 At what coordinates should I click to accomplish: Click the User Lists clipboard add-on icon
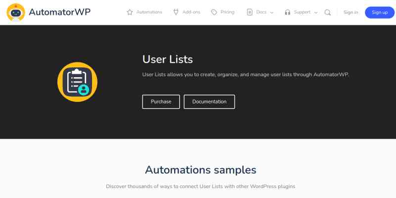(x=77, y=82)
